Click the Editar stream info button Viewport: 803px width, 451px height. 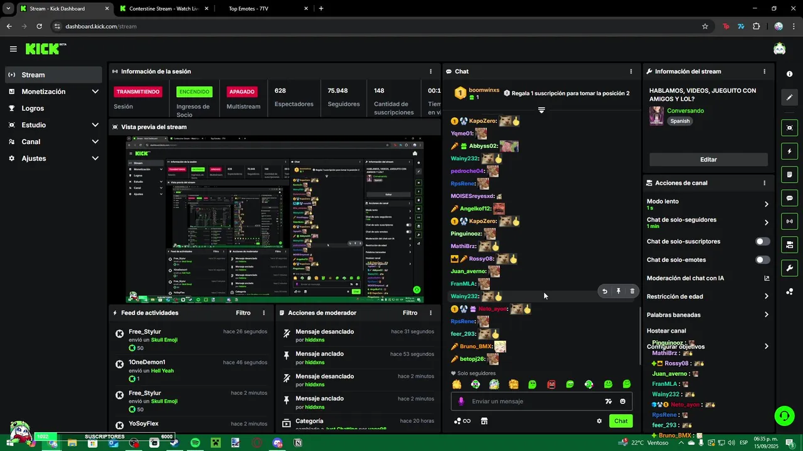click(708, 160)
